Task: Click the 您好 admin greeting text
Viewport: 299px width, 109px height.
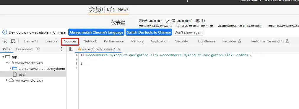Action: click(150, 21)
